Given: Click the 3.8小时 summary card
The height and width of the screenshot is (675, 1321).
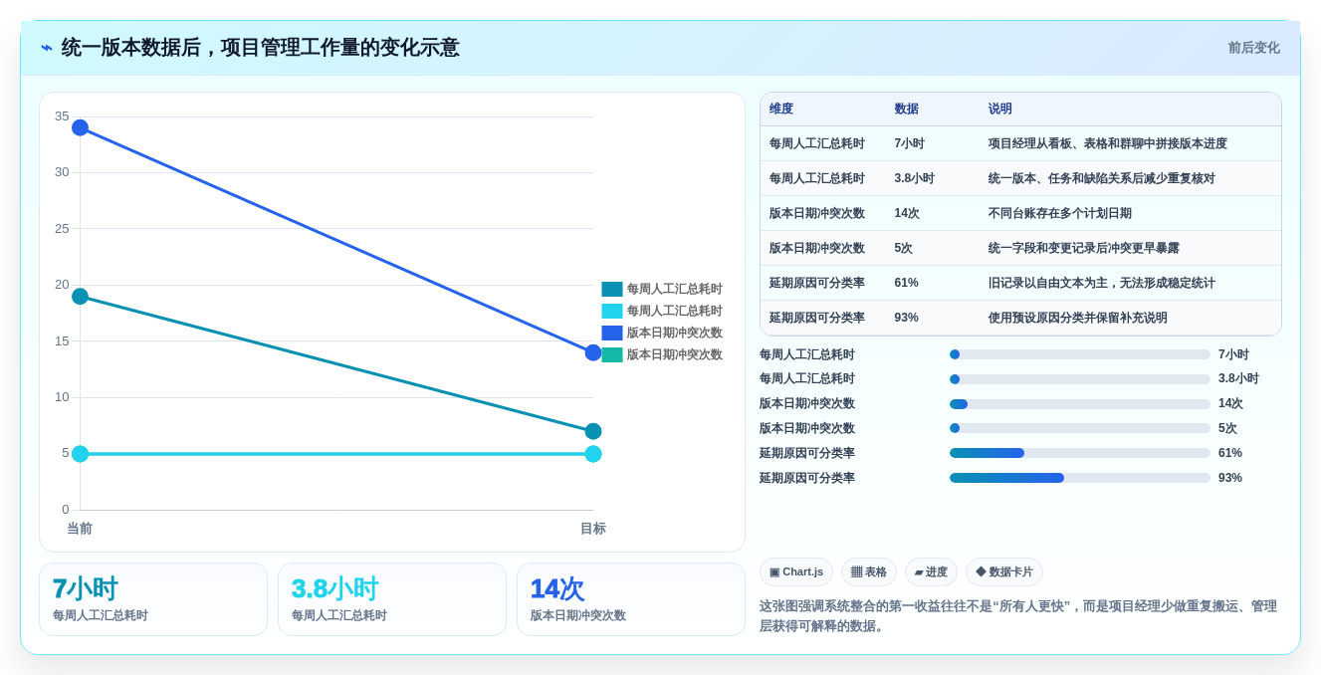Looking at the screenshot, I should coord(392,599).
